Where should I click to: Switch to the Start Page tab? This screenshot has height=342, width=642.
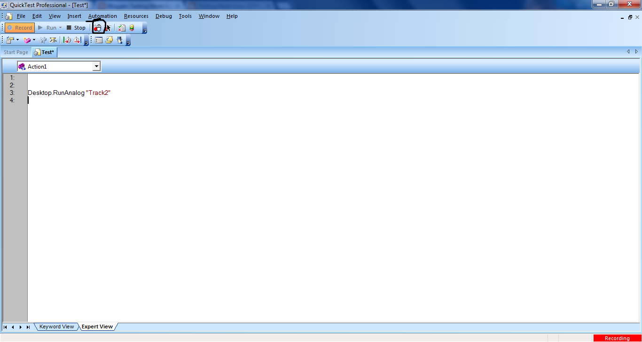[x=16, y=52]
